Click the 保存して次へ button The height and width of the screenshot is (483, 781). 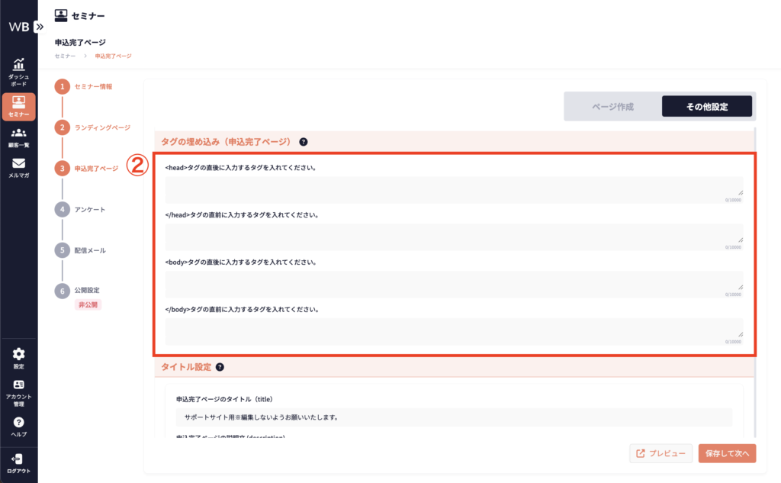[727, 453]
